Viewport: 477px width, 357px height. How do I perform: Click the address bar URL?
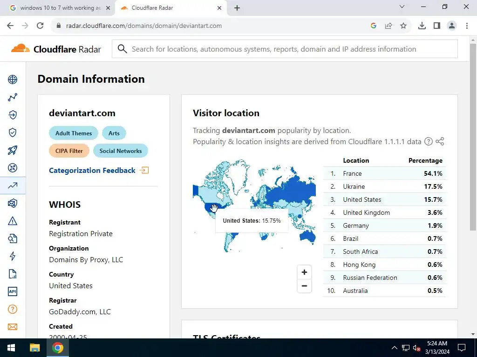click(x=144, y=26)
